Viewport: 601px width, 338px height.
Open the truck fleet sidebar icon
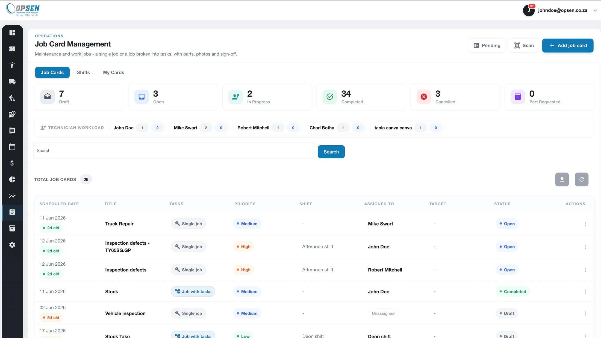(12, 82)
